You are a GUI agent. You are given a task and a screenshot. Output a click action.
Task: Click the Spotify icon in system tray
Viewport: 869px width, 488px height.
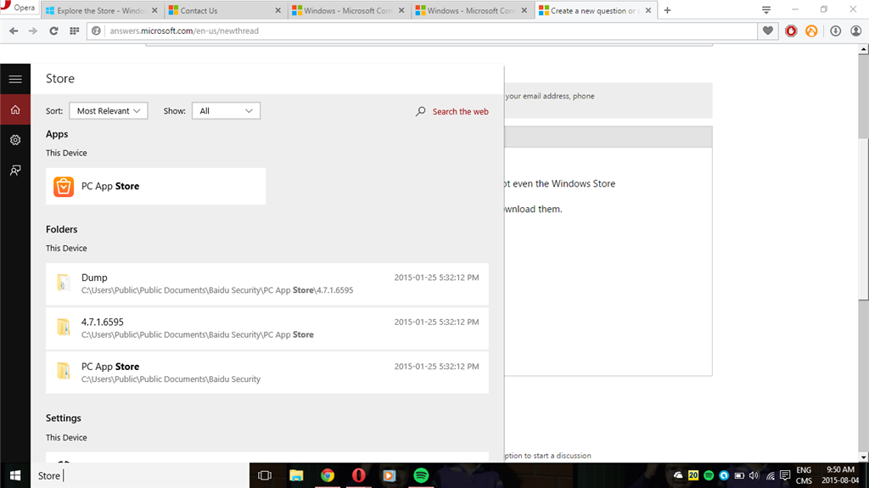click(x=709, y=475)
